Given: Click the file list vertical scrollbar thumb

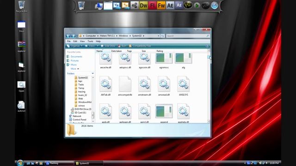Looking at the screenshot, I should [x=209, y=57].
